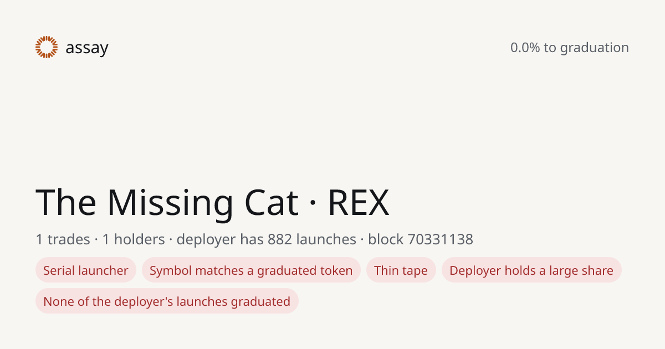Select the "Symbol matches a graduated token" tag
This screenshot has height=349, width=665.
[251, 270]
